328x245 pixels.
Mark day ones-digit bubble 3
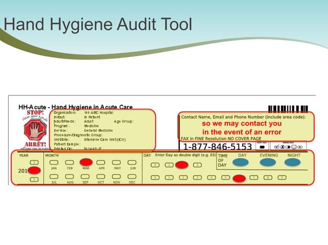click(197, 178)
